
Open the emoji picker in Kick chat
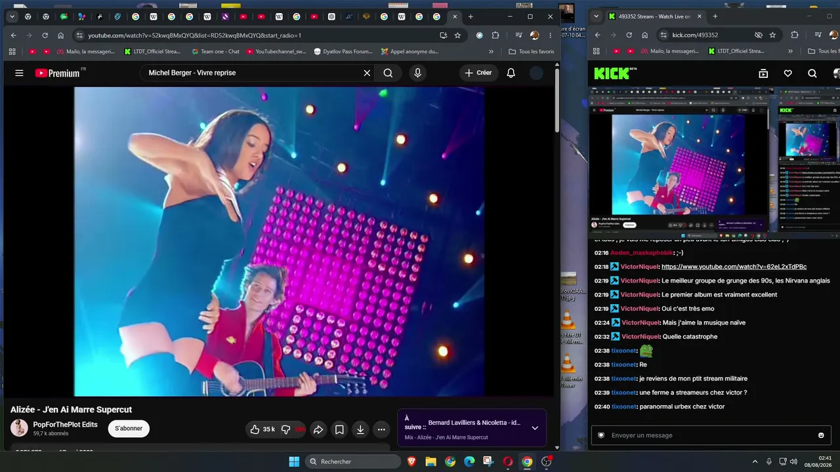[x=821, y=435]
